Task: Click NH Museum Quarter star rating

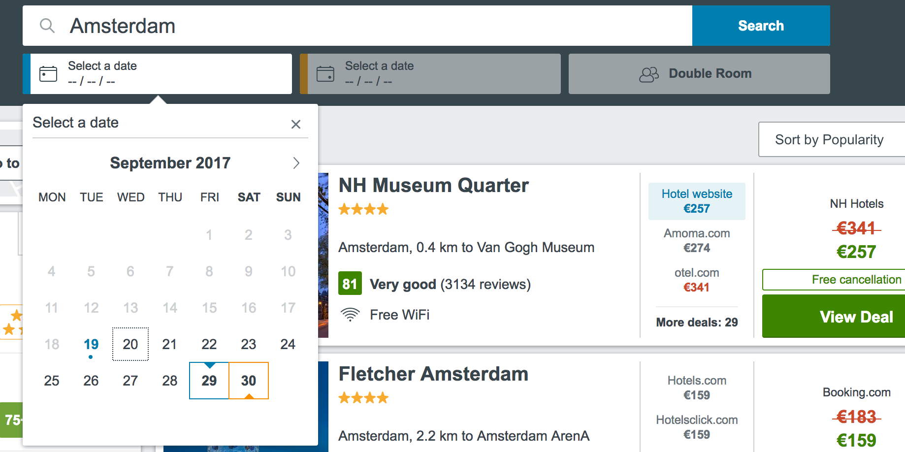Action: 363,210
